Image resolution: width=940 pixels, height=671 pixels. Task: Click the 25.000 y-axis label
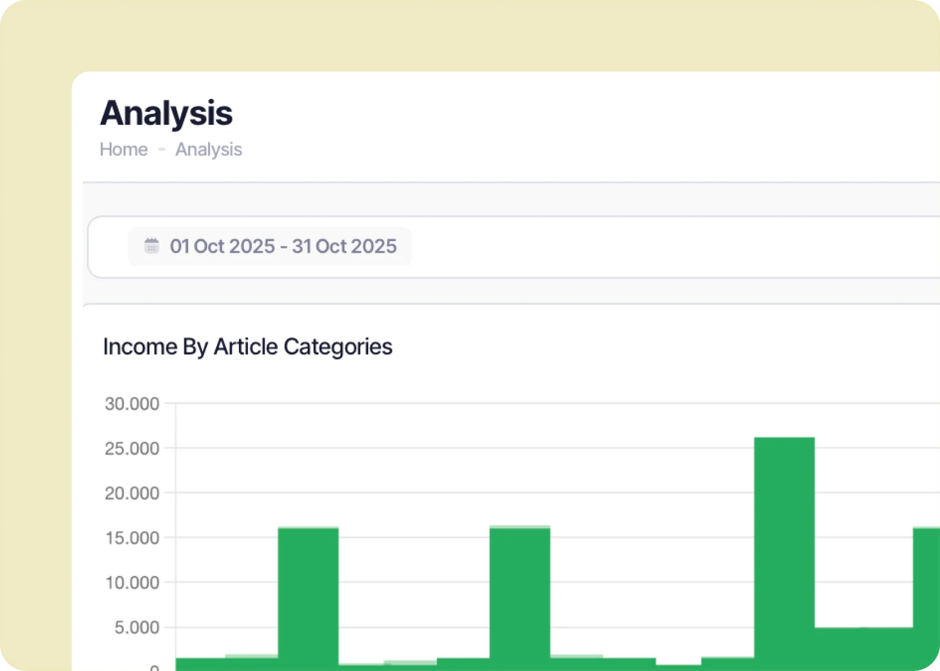(x=132, y=448)
